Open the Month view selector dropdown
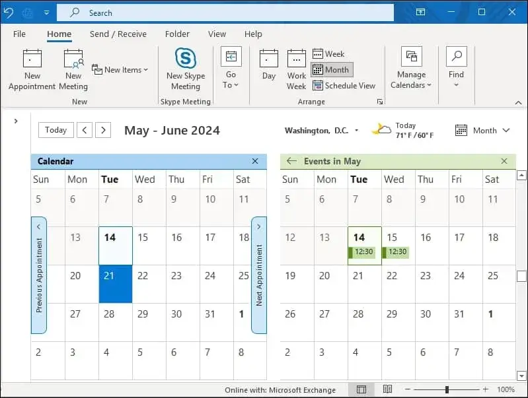Screen dimensions: 528x398 tap(482, 130)
